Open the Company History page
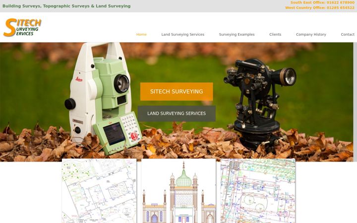357x223 pixels. click(311, 34)
